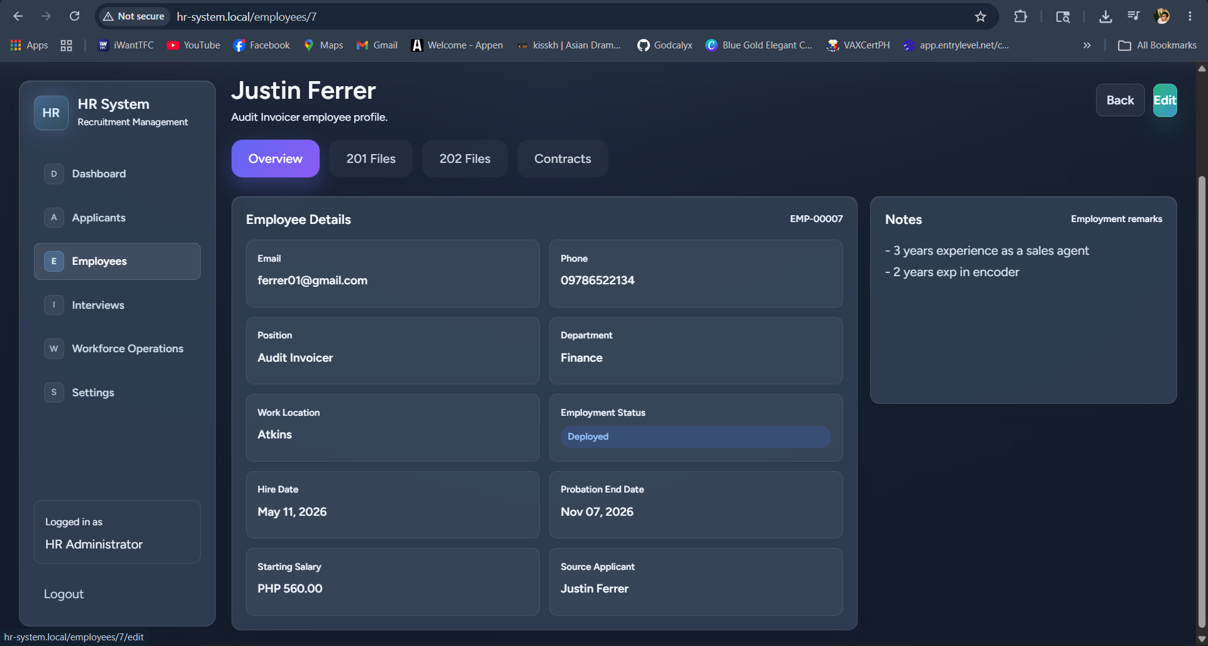Open Workforce Operations in the sidebar

coord(117,348)
